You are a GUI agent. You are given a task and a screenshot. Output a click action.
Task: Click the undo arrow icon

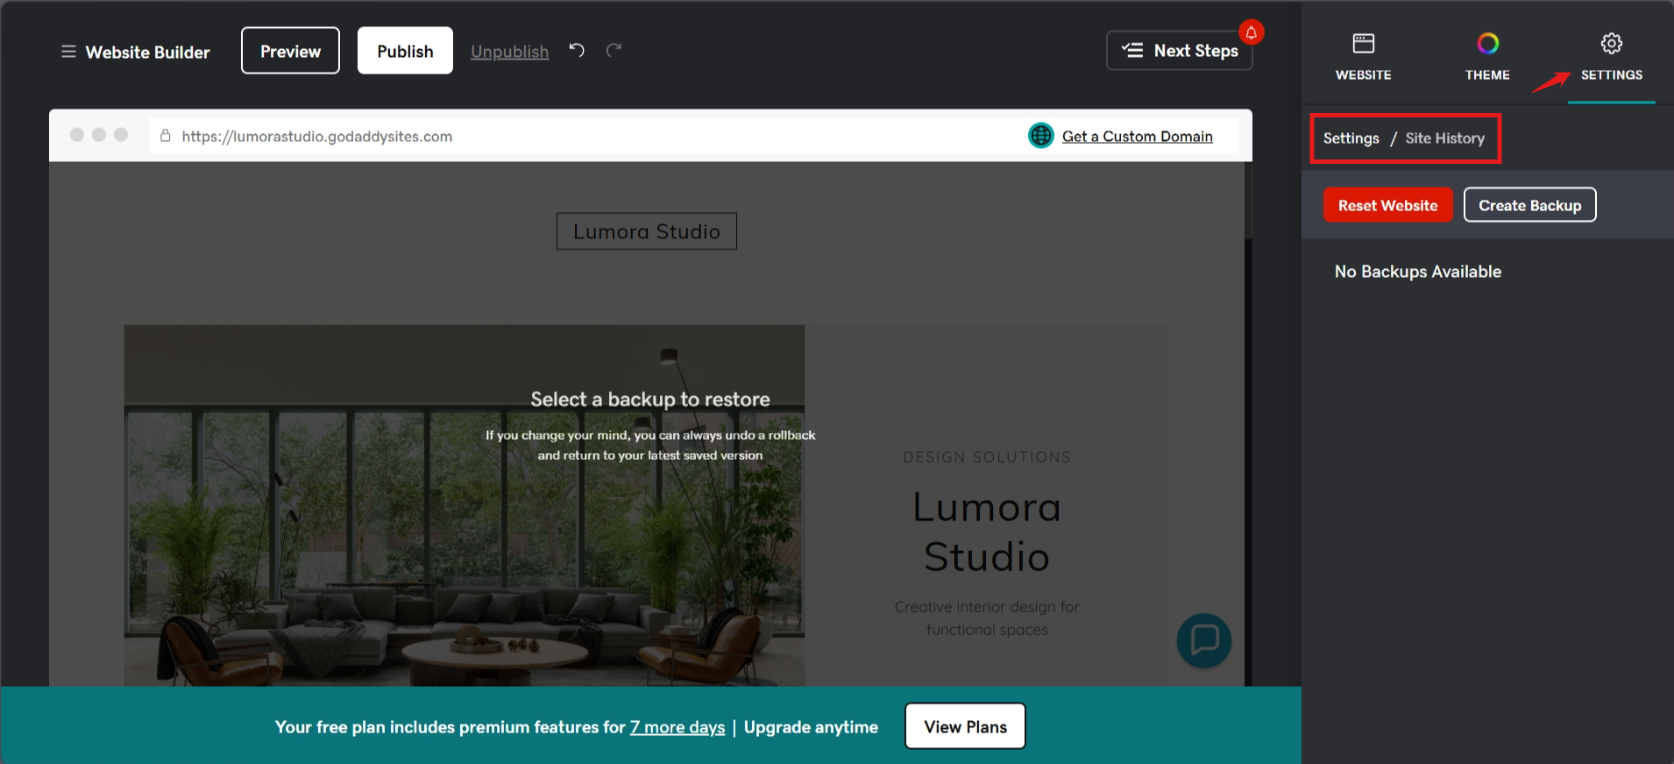[x=577, y=50]
